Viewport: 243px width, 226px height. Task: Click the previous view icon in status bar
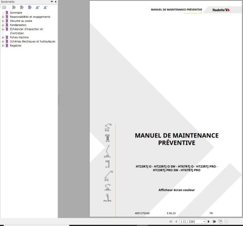click(220, 222)
